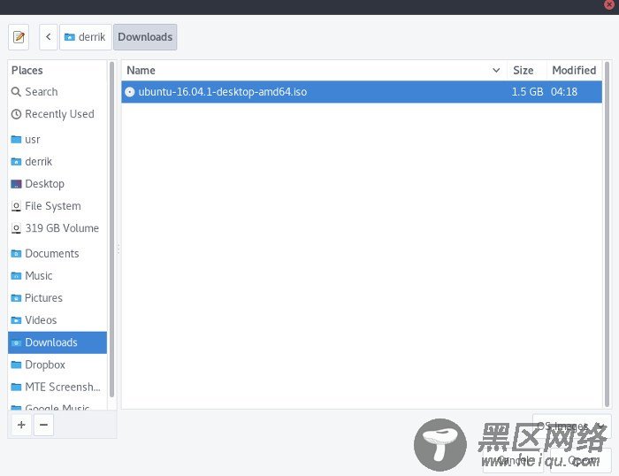
Task: Click the Open button
Action: pyautogui.click(x=580, y=460)
